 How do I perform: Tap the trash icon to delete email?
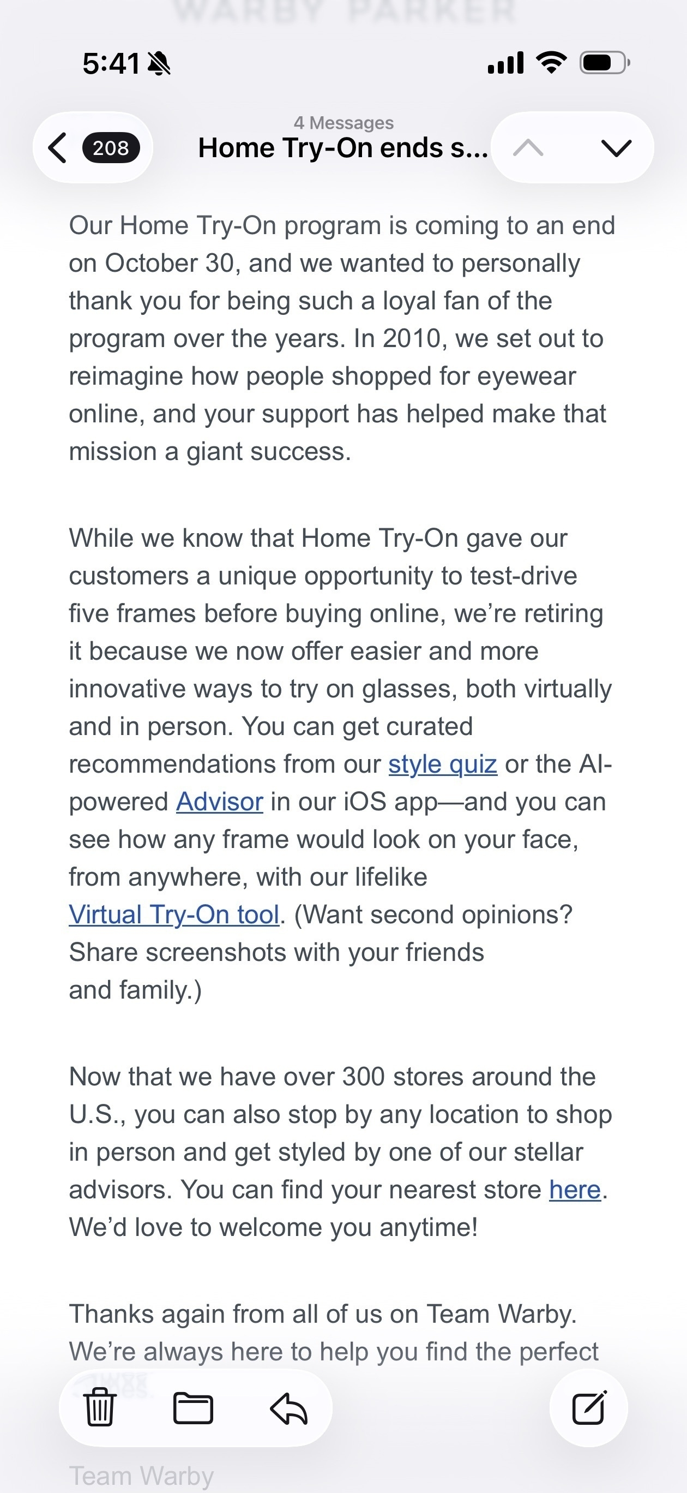100,1407
